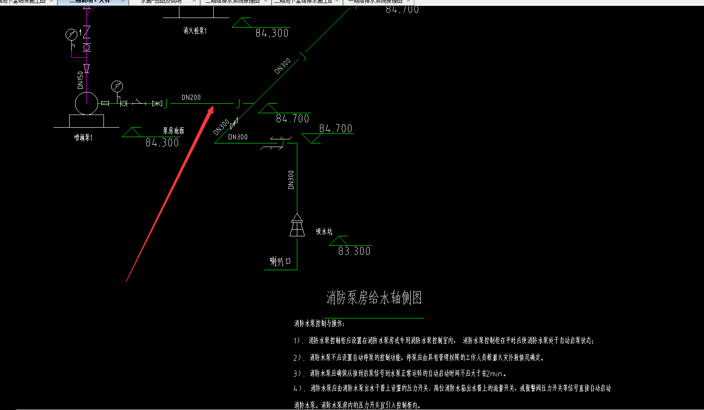Click the 吸水坑 label
This screenshot has height=410, width=704.
[x=324, y=231]
